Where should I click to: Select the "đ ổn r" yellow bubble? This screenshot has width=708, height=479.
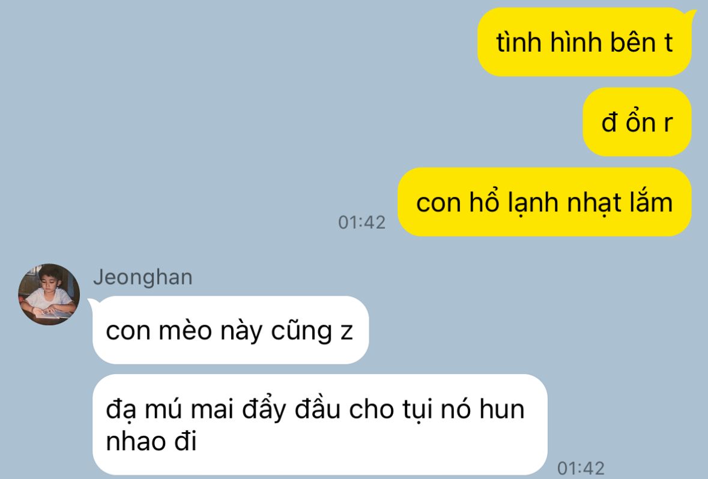tap(637, 122)
